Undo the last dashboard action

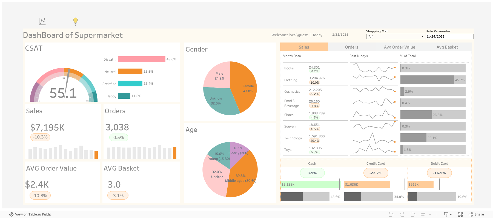pos(391,214)
